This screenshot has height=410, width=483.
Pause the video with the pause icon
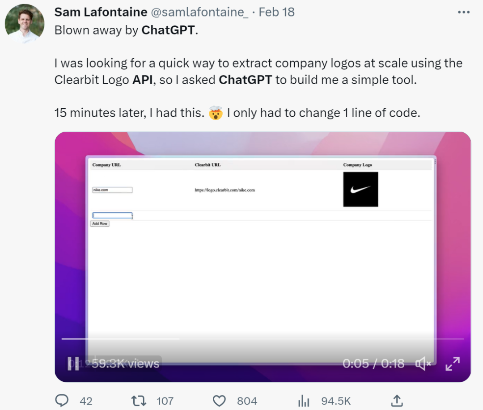click(x=72, y=364)
